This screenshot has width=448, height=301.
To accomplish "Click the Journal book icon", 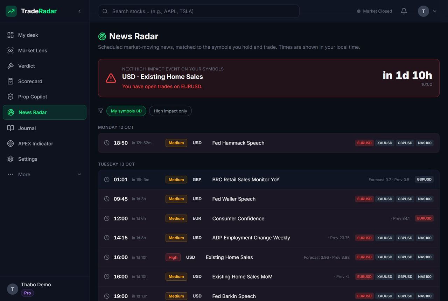I will click(10, 128).
